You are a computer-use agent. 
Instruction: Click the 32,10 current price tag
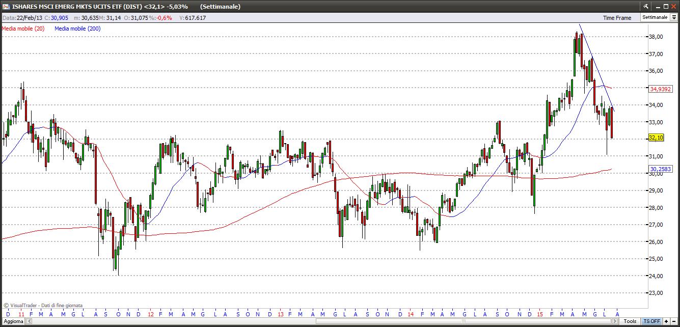(656, 138)
